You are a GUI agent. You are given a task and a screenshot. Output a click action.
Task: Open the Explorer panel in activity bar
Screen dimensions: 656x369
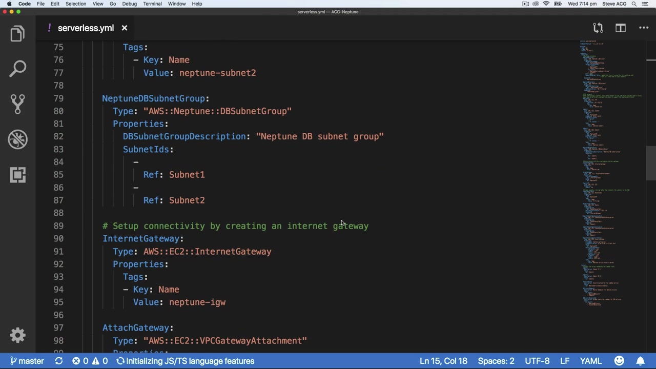tap(17, 34)
